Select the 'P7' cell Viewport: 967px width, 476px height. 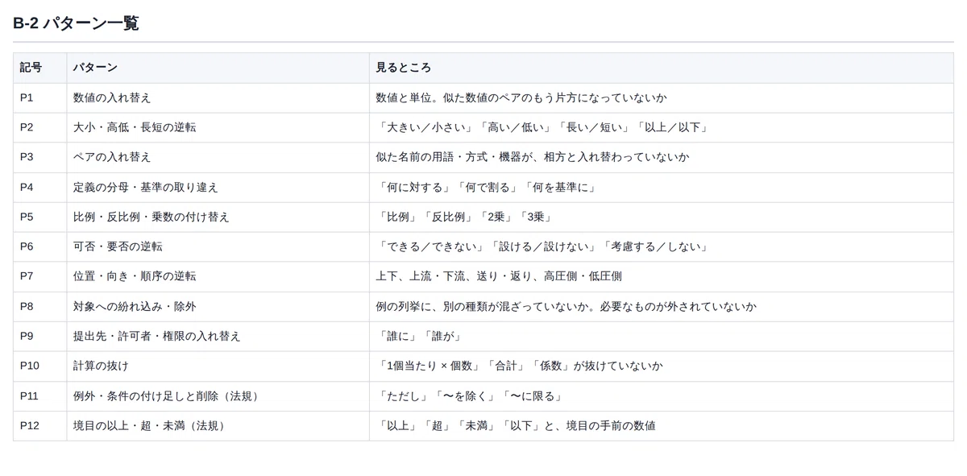39,276
